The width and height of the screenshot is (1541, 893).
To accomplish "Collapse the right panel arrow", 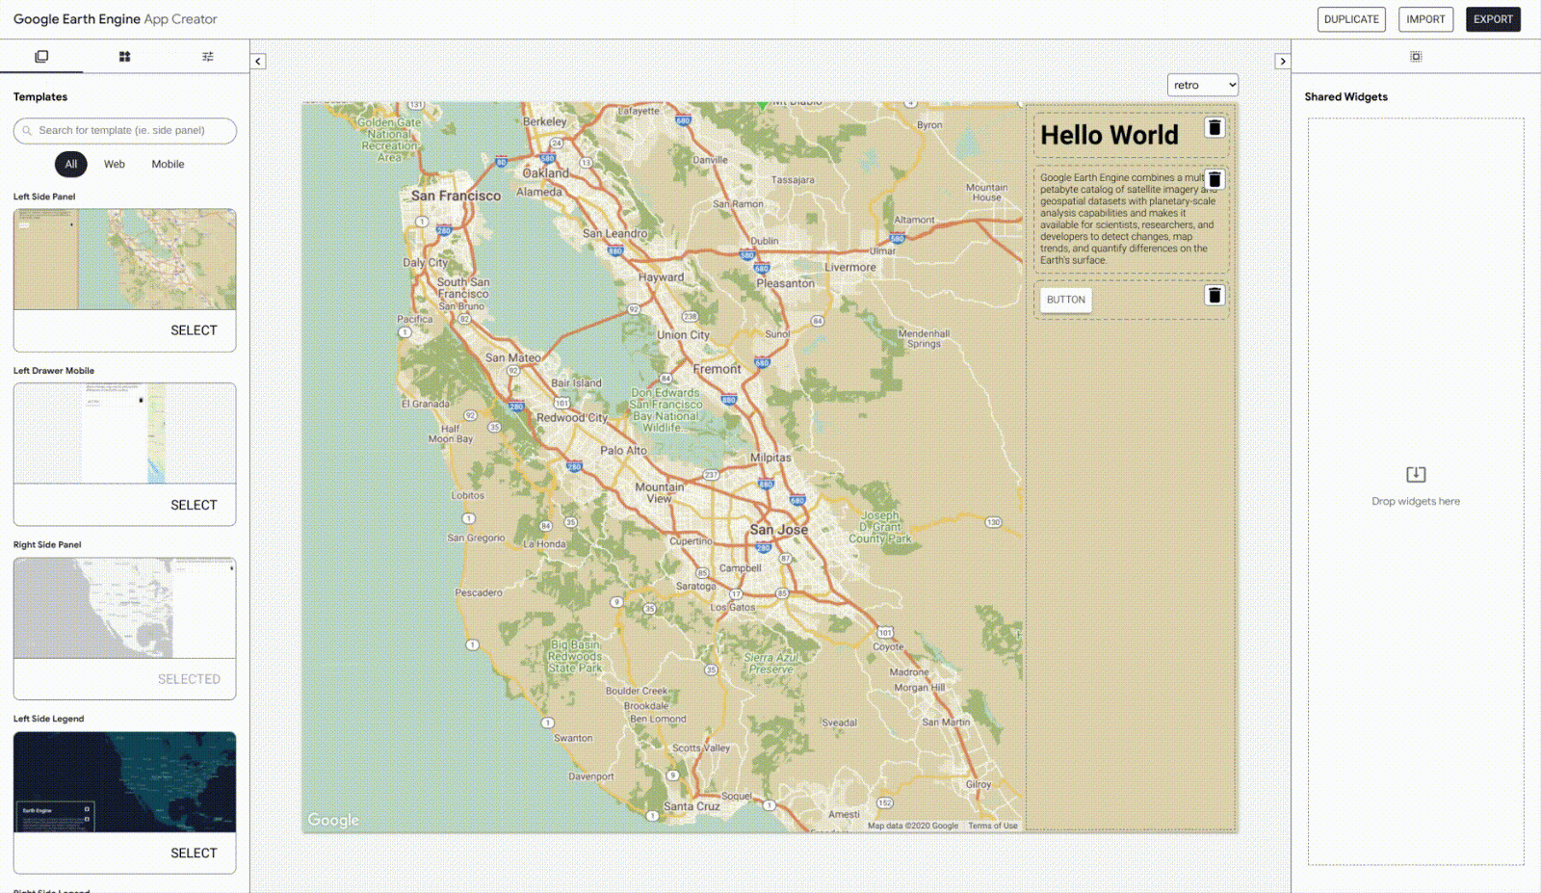I will click(1282, 61).
